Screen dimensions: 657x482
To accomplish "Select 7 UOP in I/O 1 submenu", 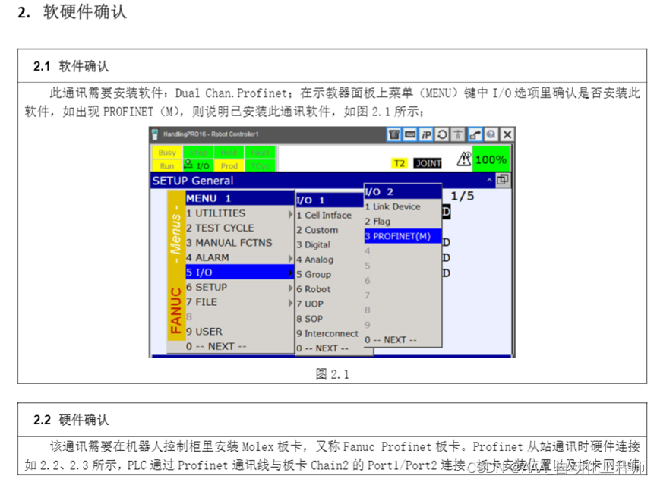I will [x=330, y=304].
